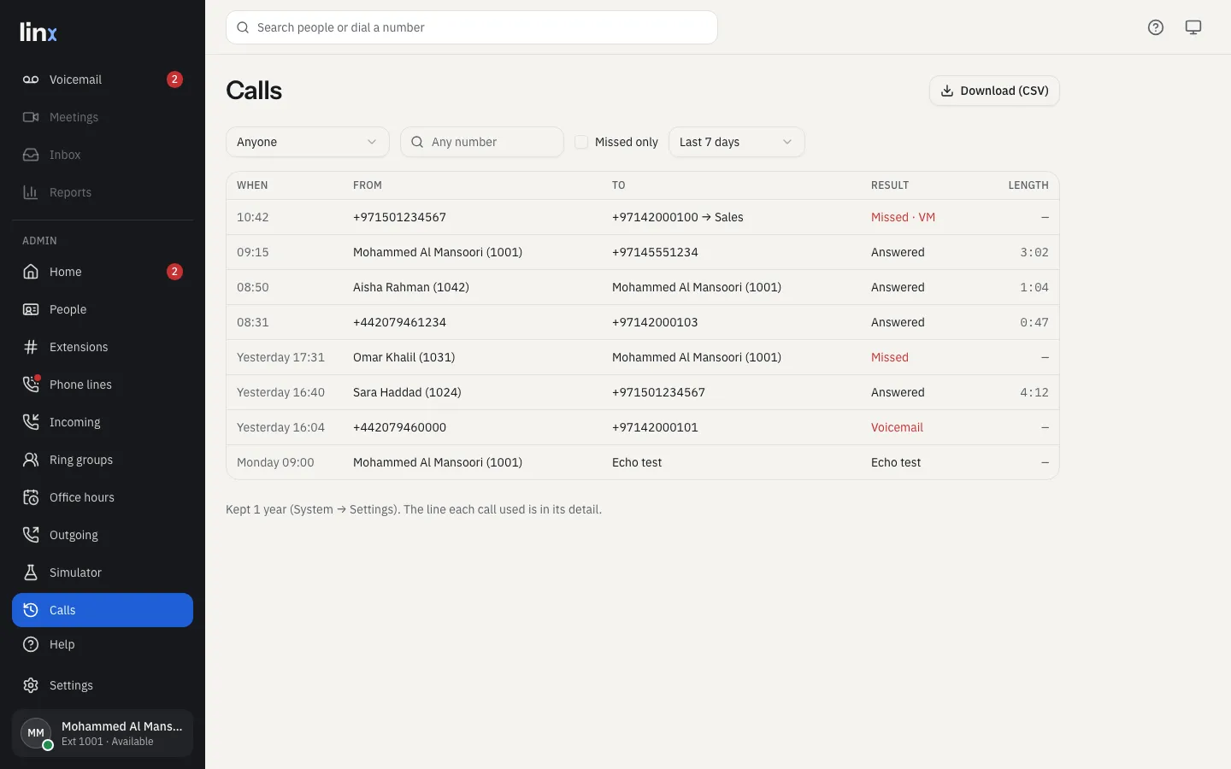1231x769 pixels.
Task: Click the +442079461234 caller number
Action: (399, 322)
